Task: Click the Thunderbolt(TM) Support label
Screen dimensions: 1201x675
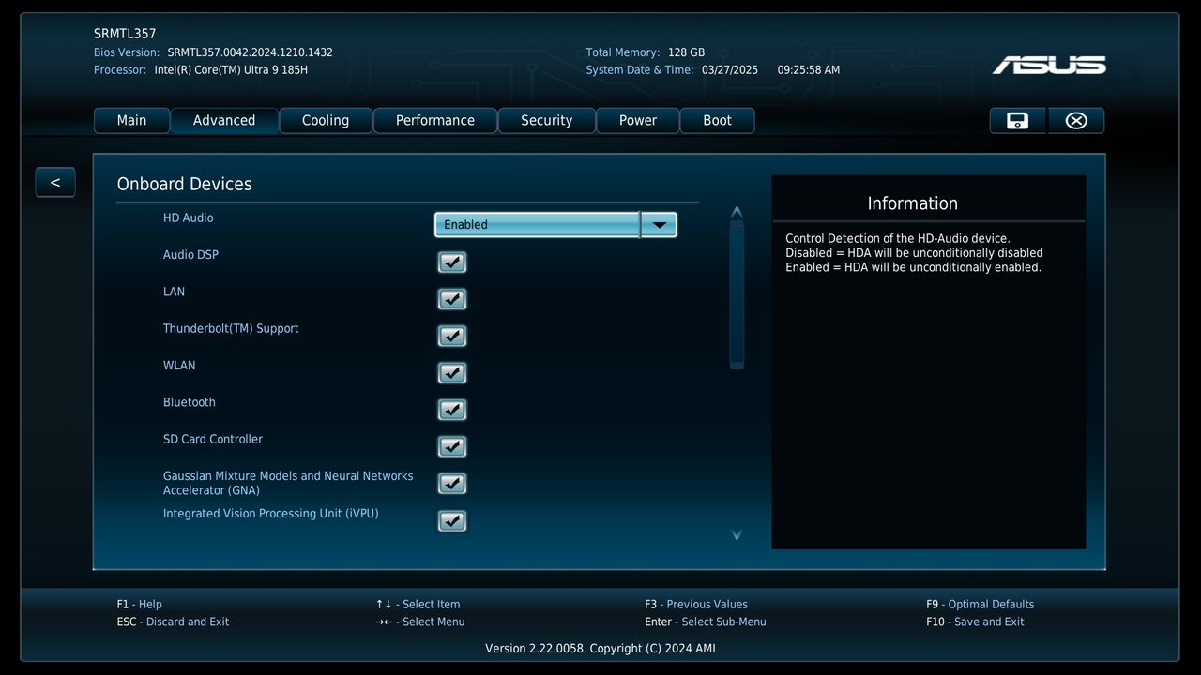Action: tap(231, 329)
